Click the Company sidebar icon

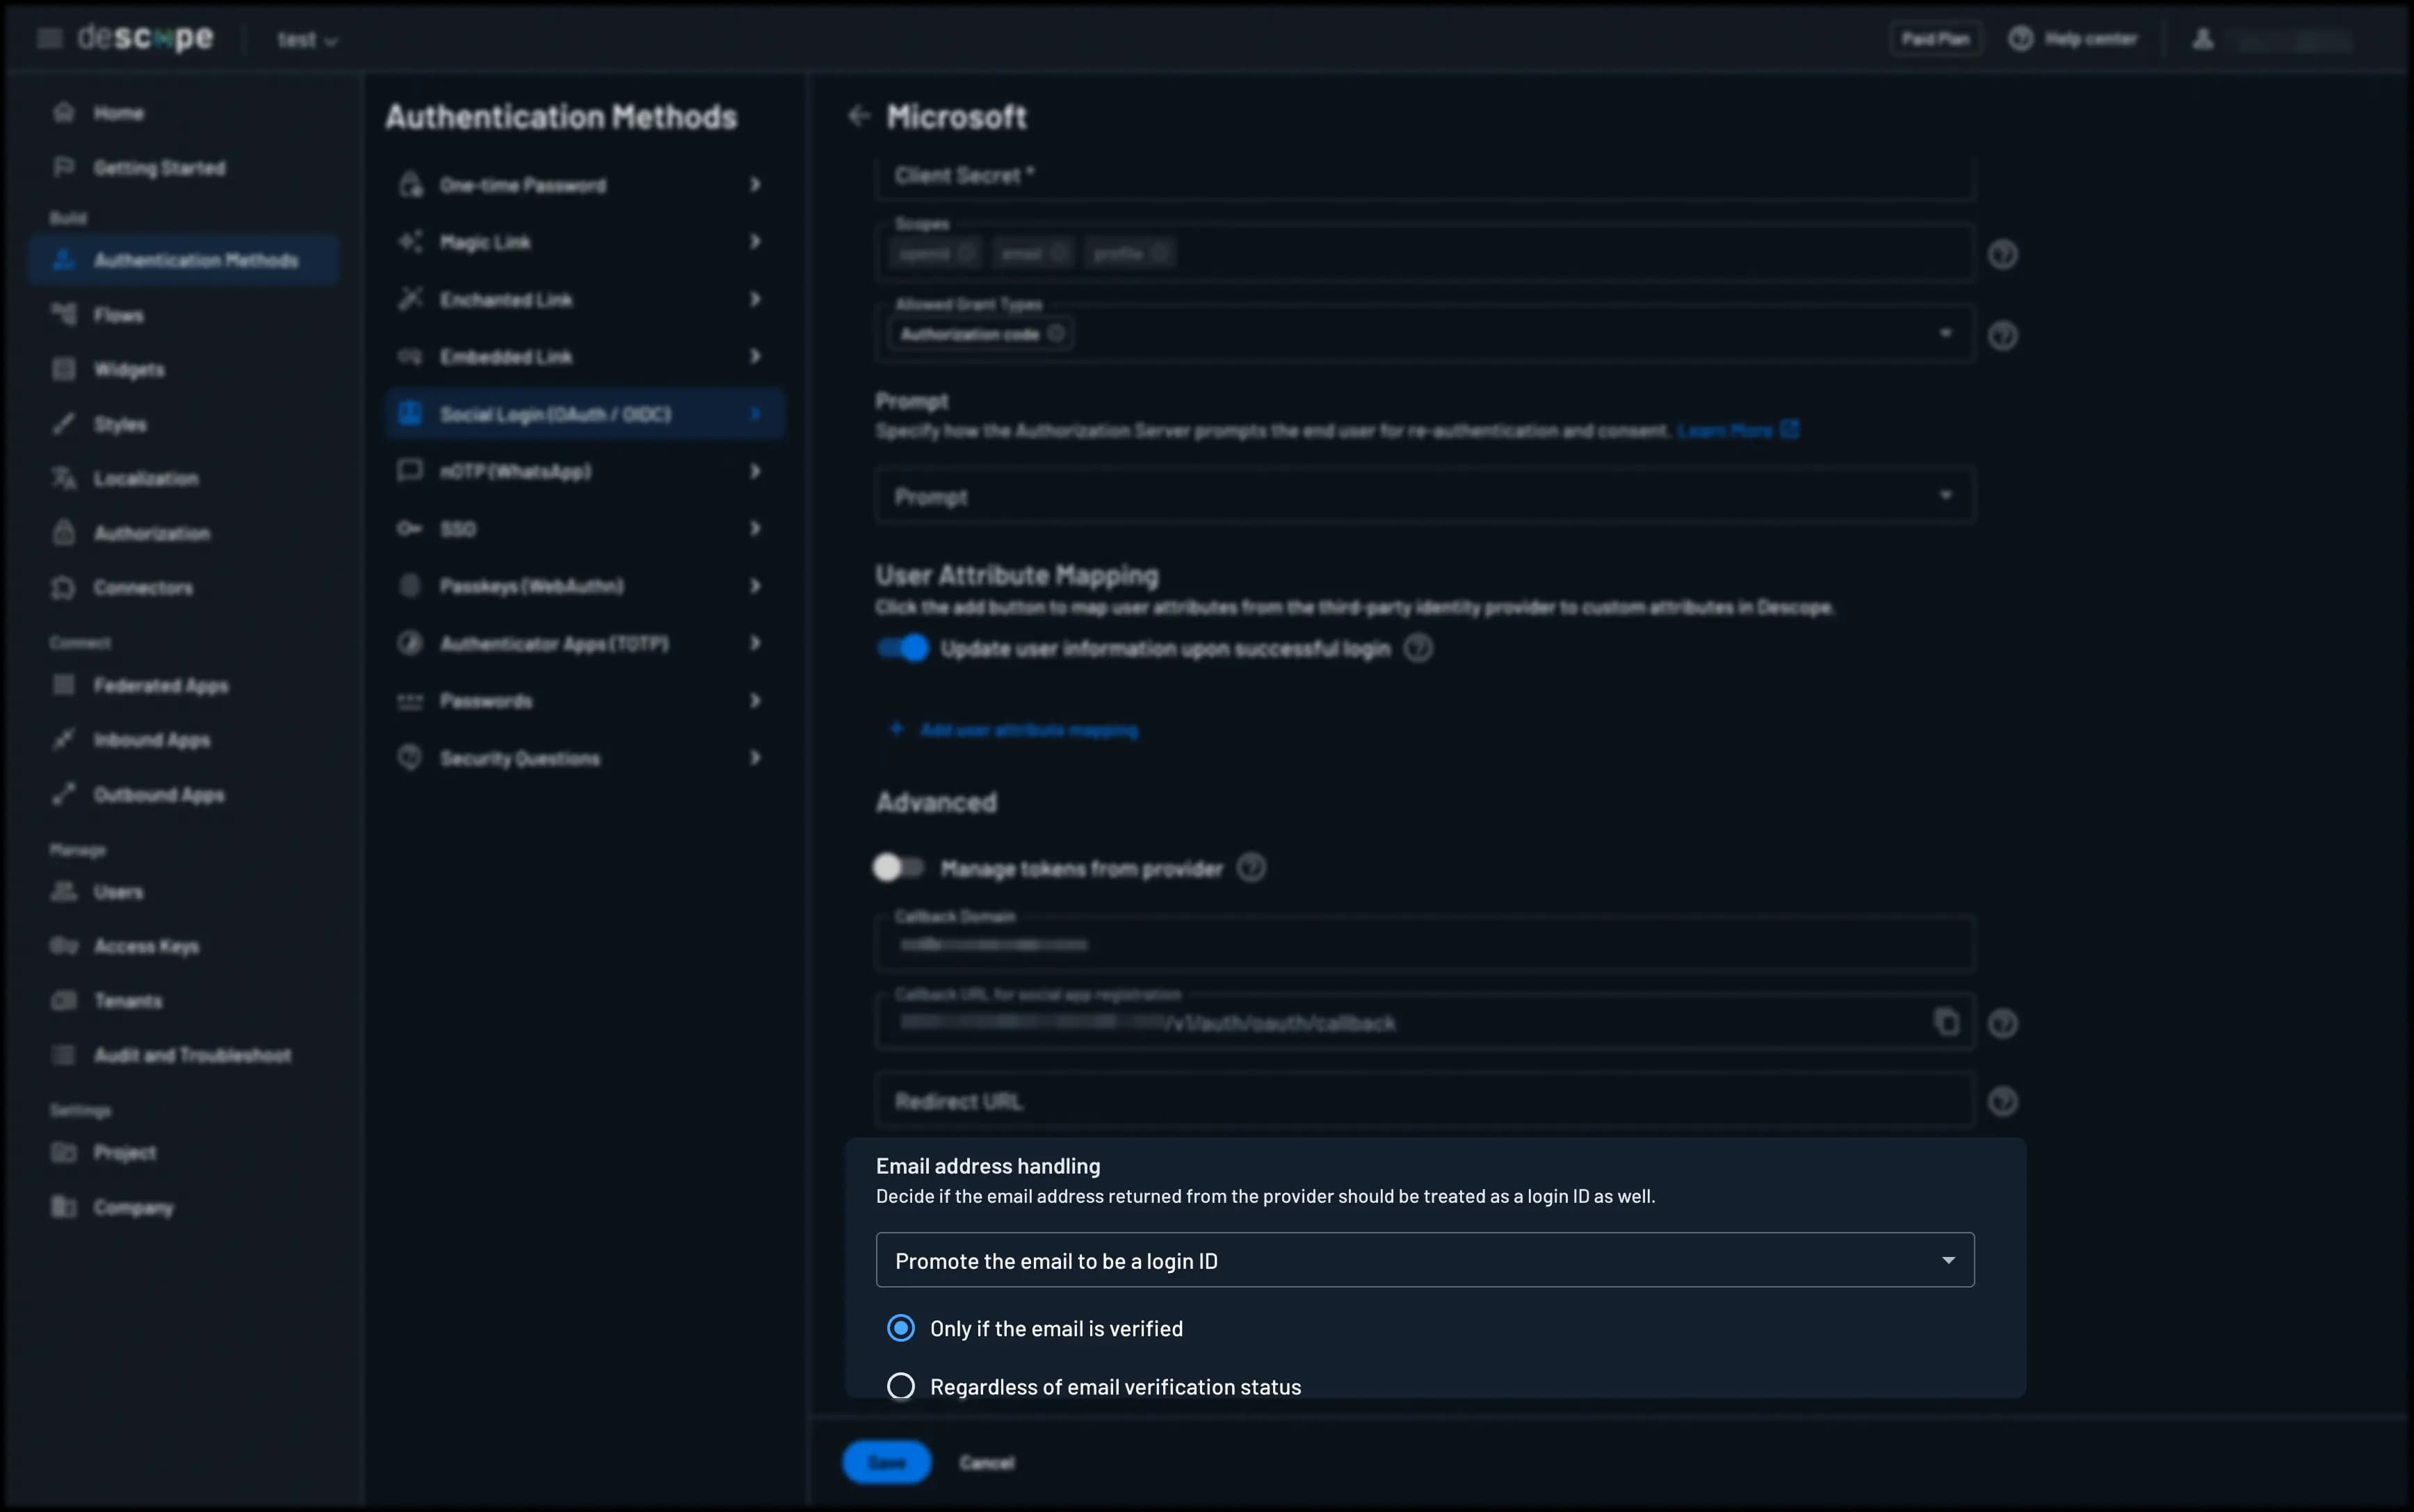coord(63,1206)
